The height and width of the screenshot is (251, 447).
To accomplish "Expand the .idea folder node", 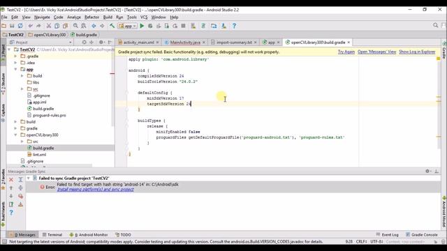I will point(15,63).
